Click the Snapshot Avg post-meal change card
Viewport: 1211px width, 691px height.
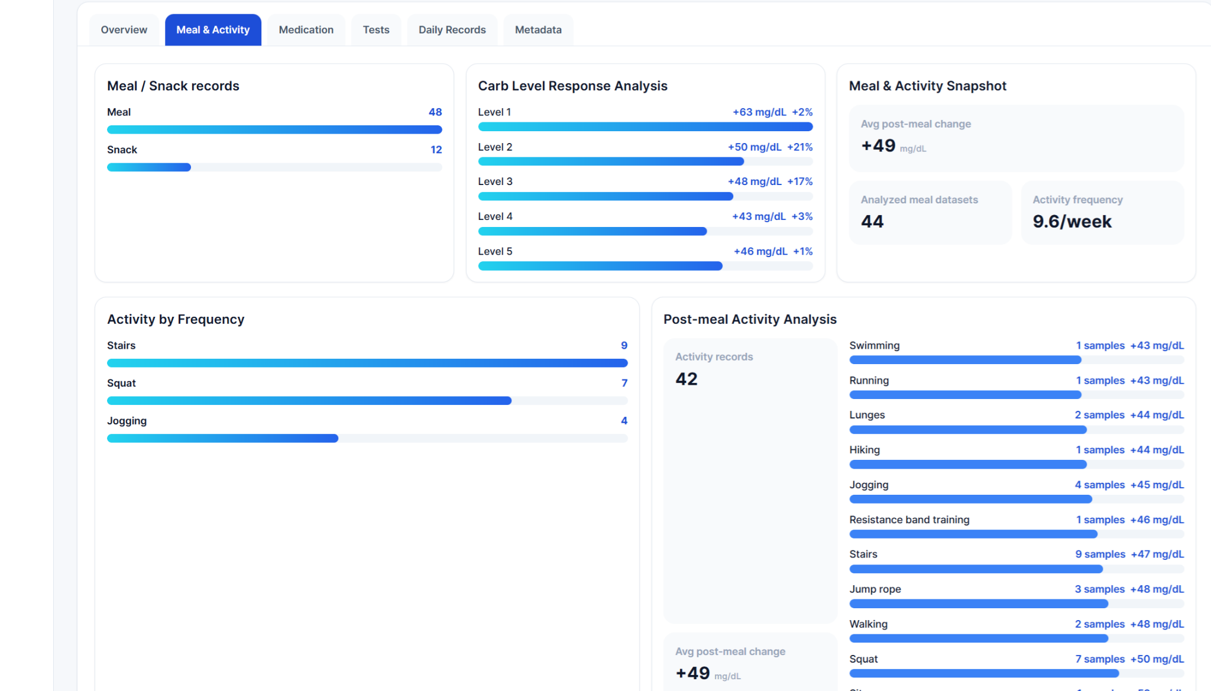coord(1016,138)
